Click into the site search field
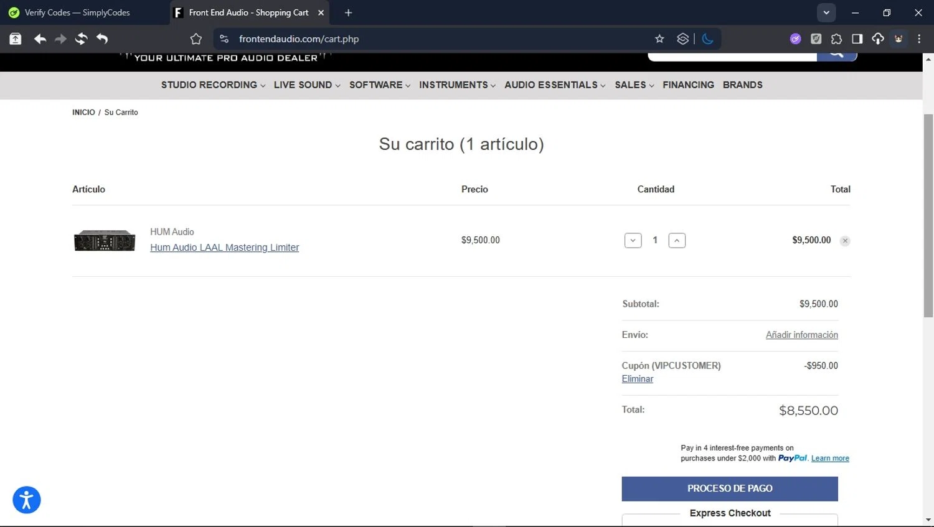This screenshot has width=934, height=527. (732, 57)
